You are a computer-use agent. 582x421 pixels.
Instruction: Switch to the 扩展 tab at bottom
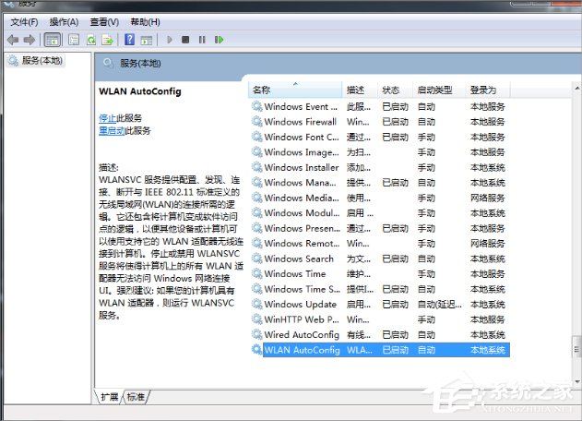pos(110,396)
